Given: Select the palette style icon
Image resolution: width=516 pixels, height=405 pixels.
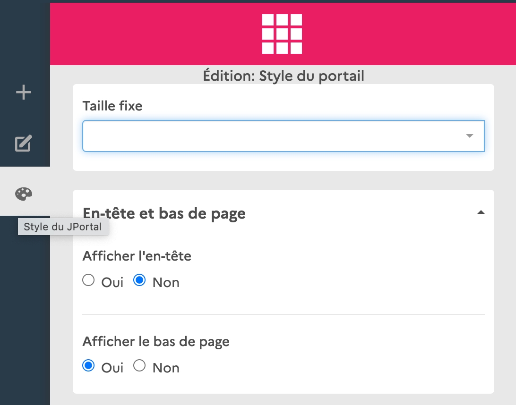Looking at the screenshot, I should (x=24, y=194).
